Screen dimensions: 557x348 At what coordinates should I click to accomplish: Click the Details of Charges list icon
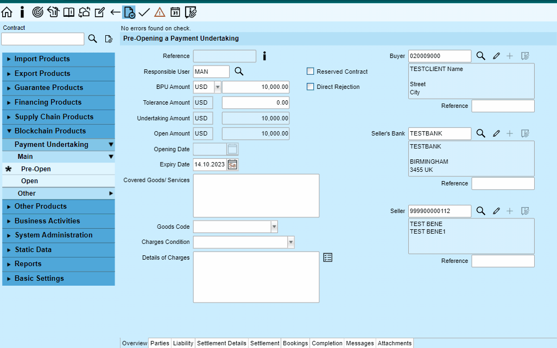[x=327, y=257]
